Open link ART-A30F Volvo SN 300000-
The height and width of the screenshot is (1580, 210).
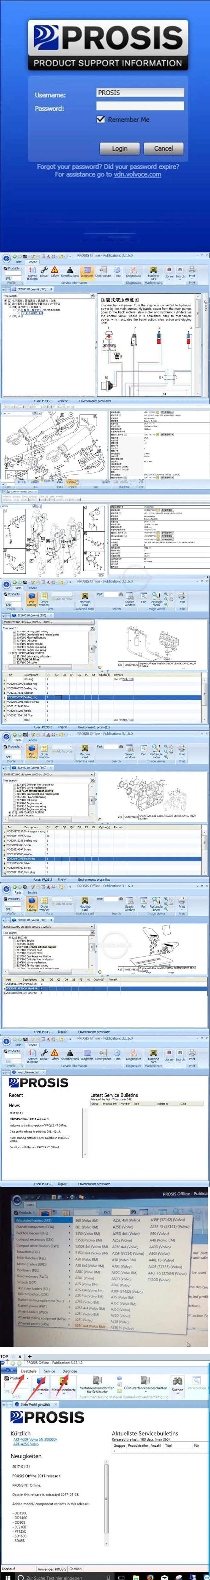35,1439
